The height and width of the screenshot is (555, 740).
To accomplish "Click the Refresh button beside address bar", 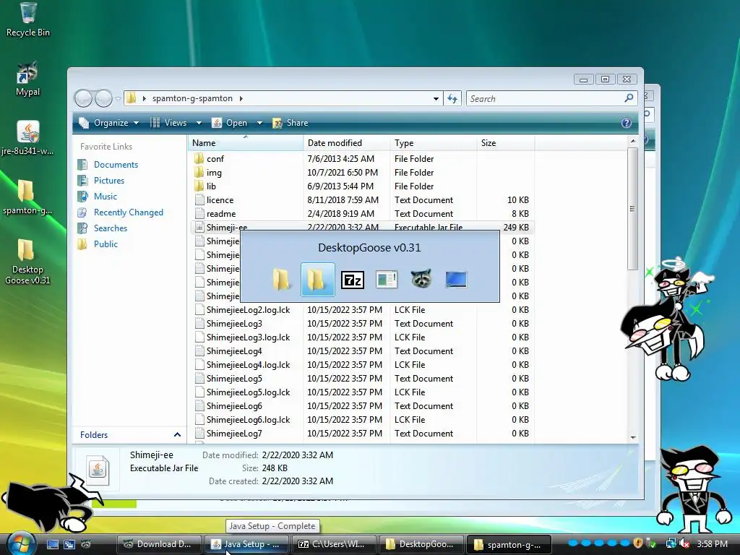I will pos(452,98).
